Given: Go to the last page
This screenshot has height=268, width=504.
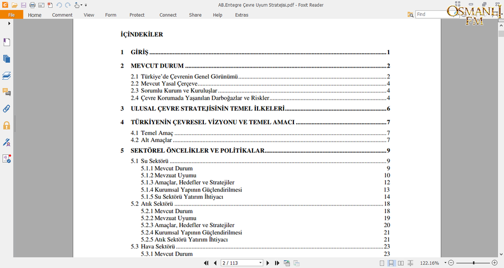Looking at the screenshot, I should [277, 263].
